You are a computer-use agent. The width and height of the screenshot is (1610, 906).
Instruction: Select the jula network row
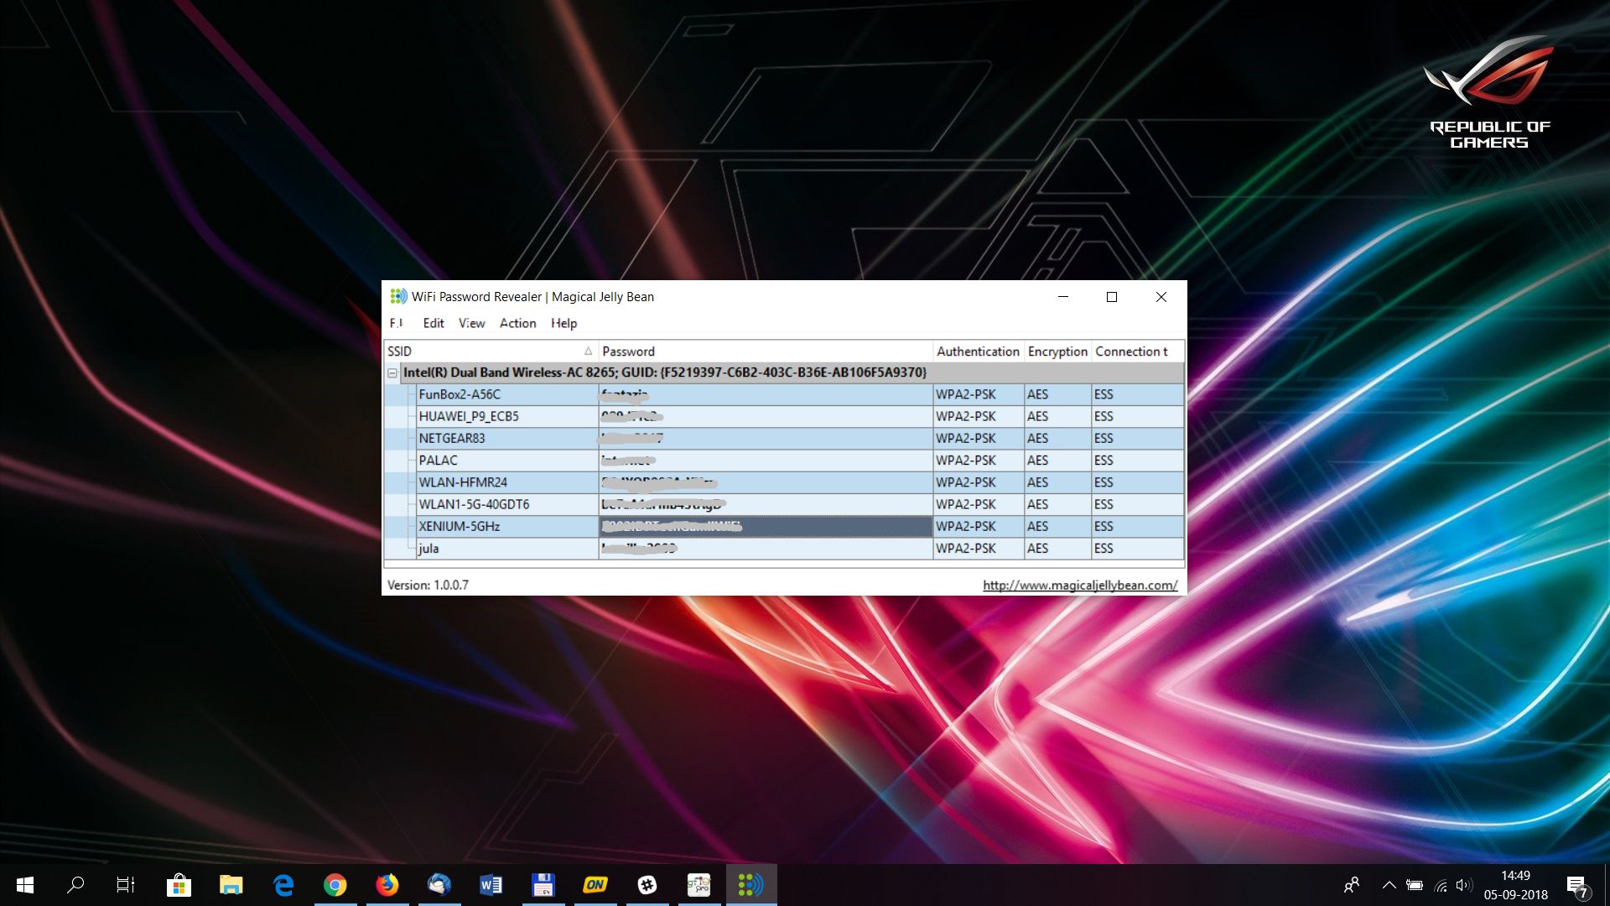[x=784, y=549]
